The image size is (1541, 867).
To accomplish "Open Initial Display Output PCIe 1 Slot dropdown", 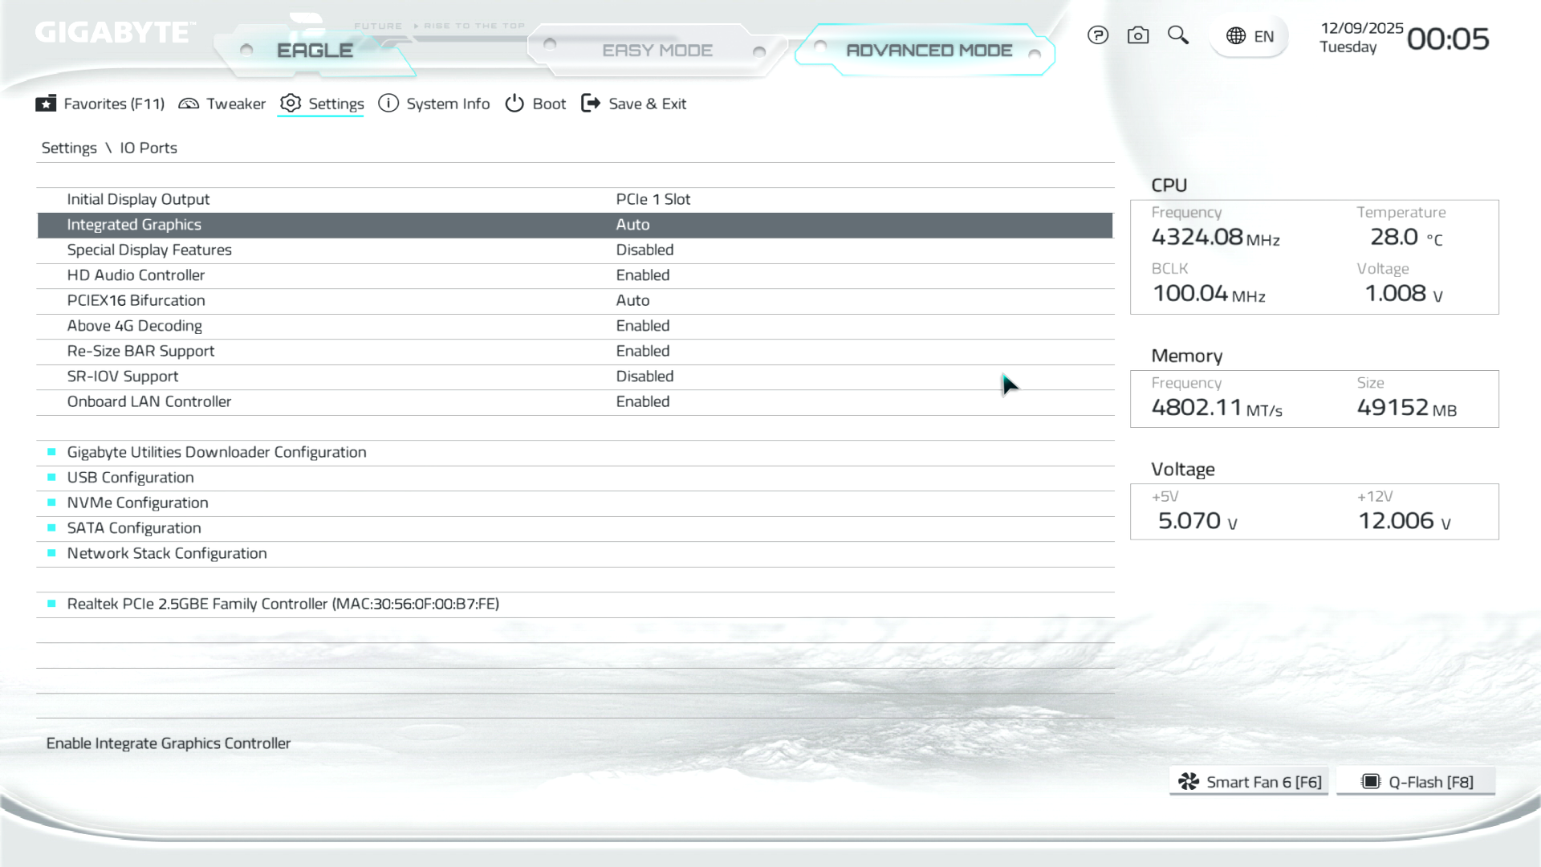I will (653, 199).
